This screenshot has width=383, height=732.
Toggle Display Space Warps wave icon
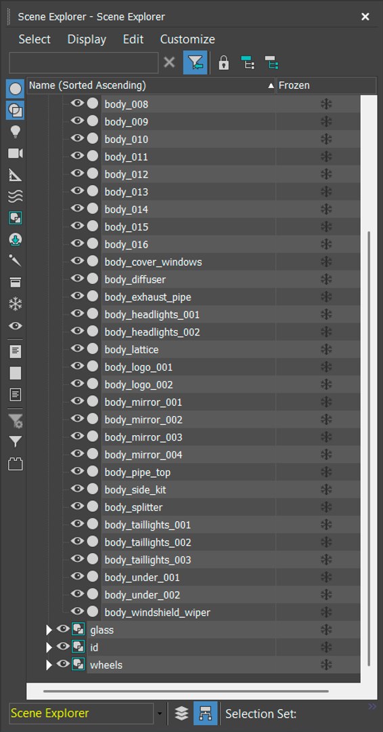click(16, 197)
